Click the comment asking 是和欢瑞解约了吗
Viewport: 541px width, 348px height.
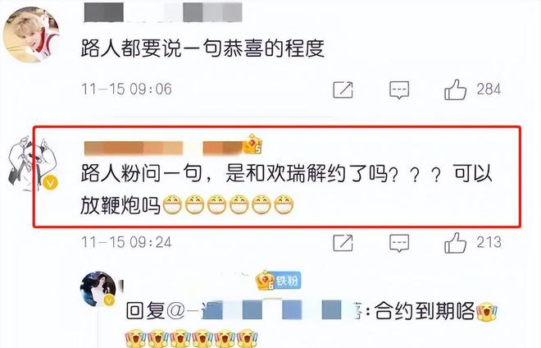point(286,190)
